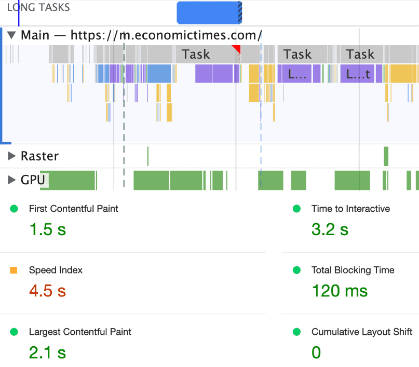Expand the GPU track
The image size is (419, 367).
click(x=11, y=180)
